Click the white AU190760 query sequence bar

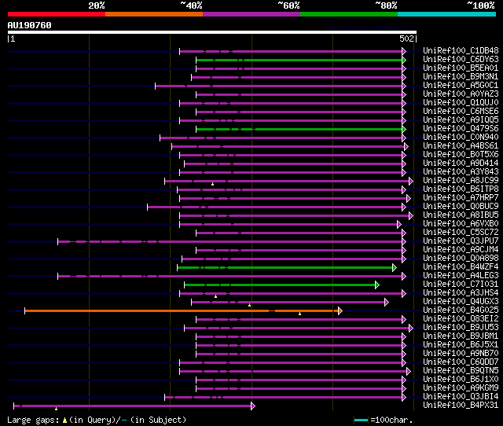(x=212, y=32)
